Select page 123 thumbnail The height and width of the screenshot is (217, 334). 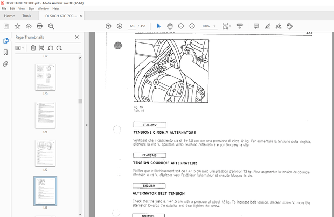pos(45,191)
